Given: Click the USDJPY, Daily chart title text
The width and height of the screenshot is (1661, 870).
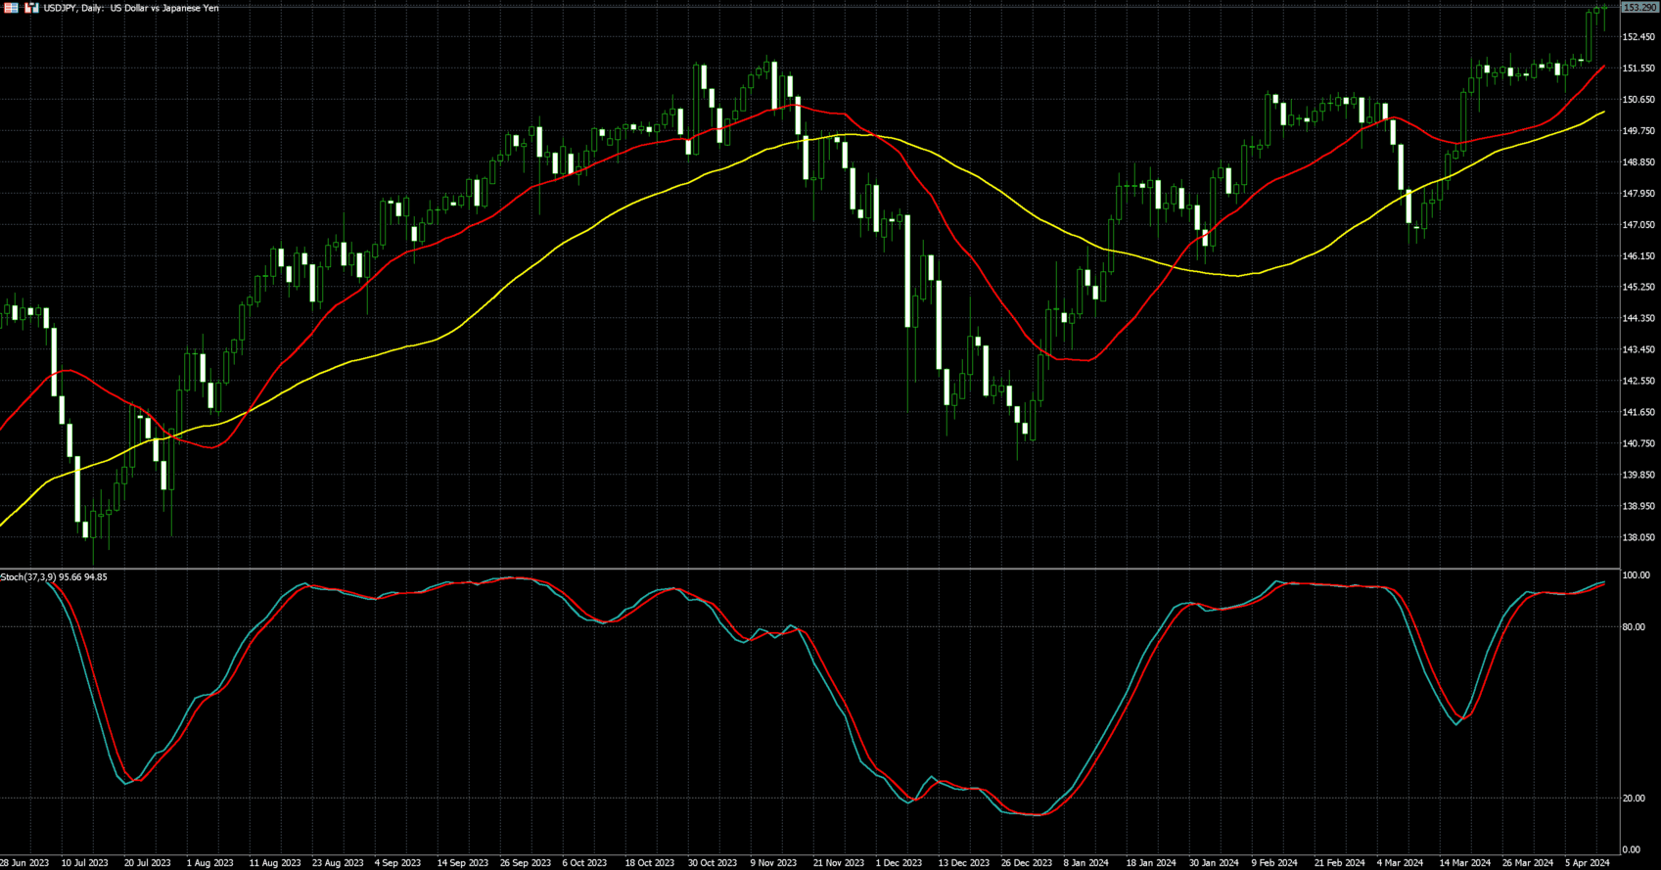Looking at the screenshot, I should [131, 8].
